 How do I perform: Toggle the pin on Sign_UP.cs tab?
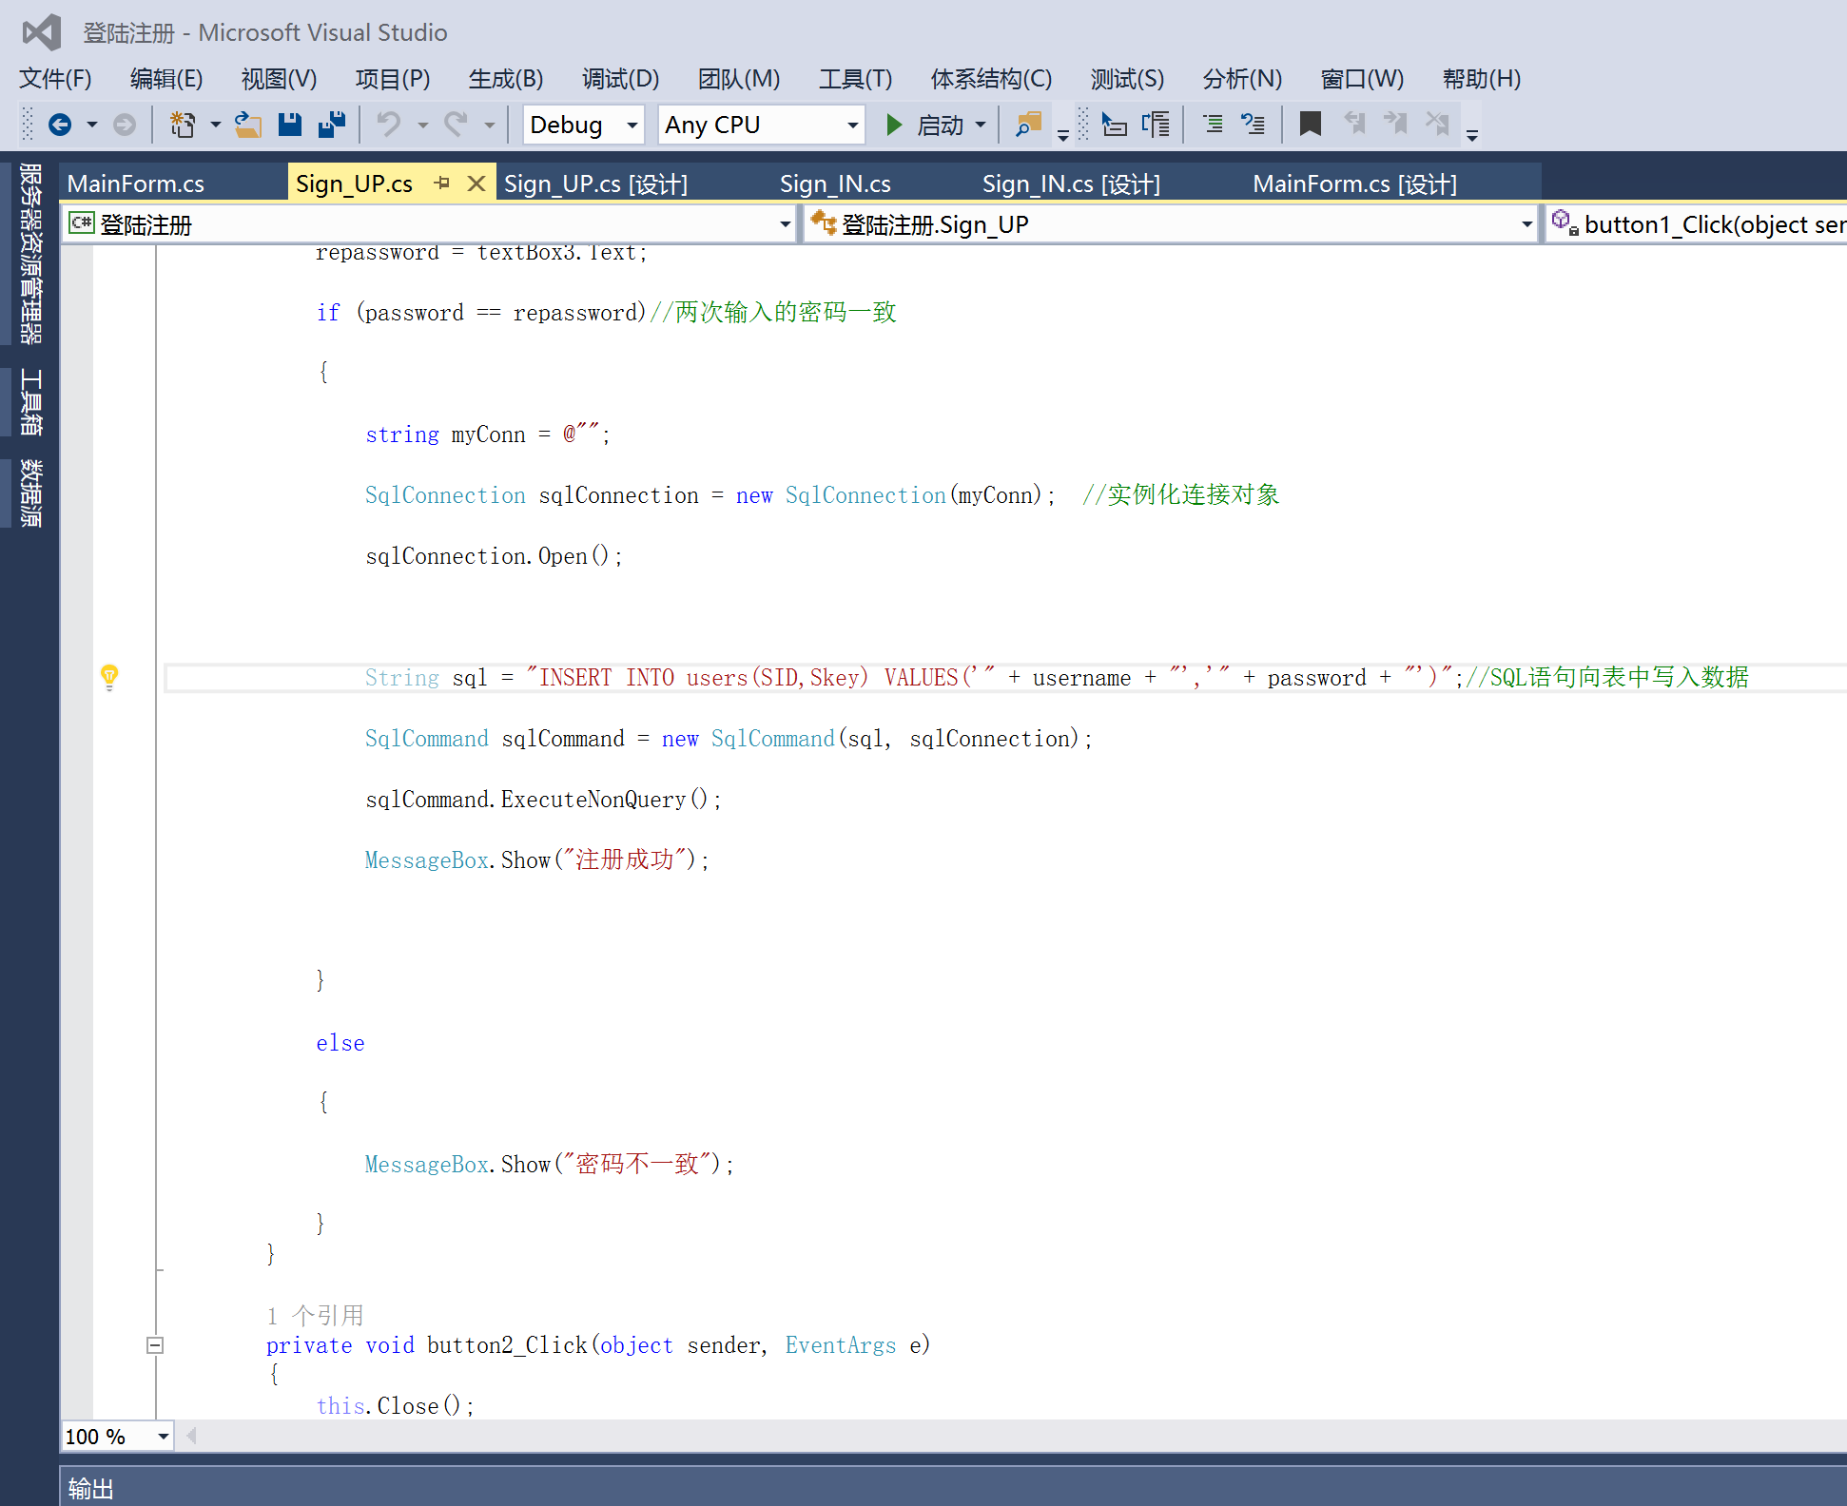click(x=442, y=183)
